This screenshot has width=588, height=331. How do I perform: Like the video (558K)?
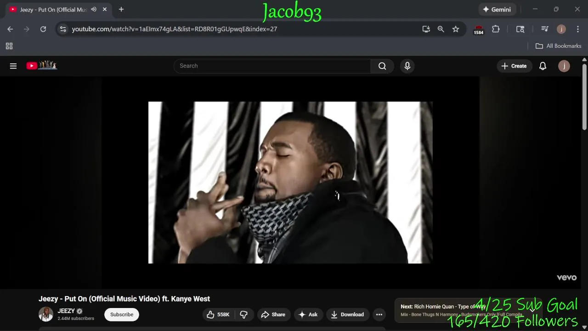coord(219,314)
